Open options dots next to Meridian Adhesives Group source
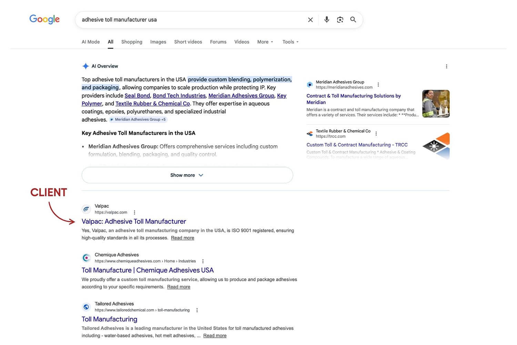 tap(378, 85)
